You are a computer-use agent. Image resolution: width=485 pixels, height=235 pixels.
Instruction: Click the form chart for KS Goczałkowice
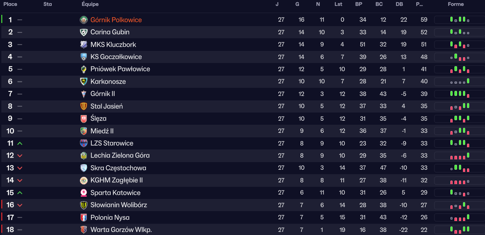pos(459,57)
